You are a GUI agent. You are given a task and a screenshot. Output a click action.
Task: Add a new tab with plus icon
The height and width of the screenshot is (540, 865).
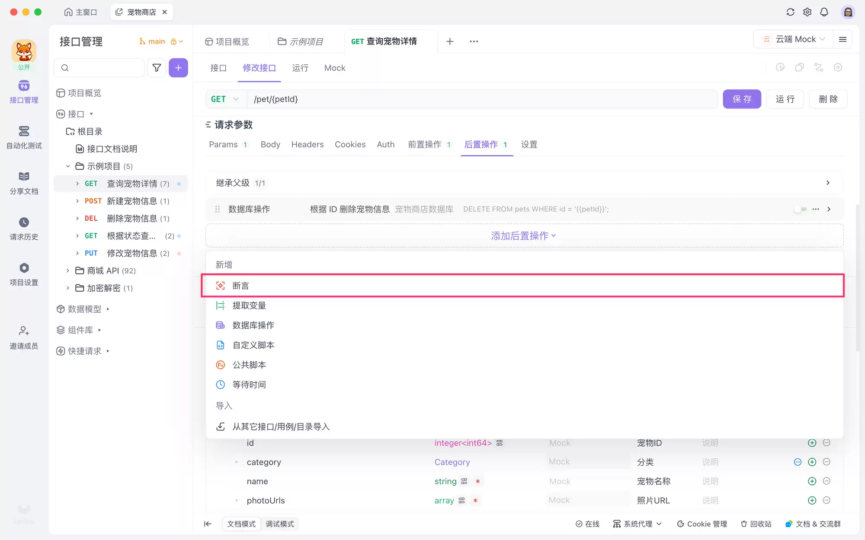pyautogui.click(x=450, y=41)
